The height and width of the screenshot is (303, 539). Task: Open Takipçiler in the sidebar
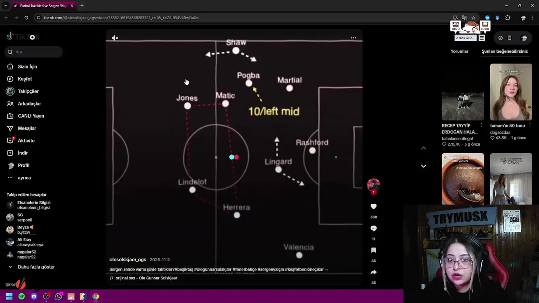tap(28, 91)
